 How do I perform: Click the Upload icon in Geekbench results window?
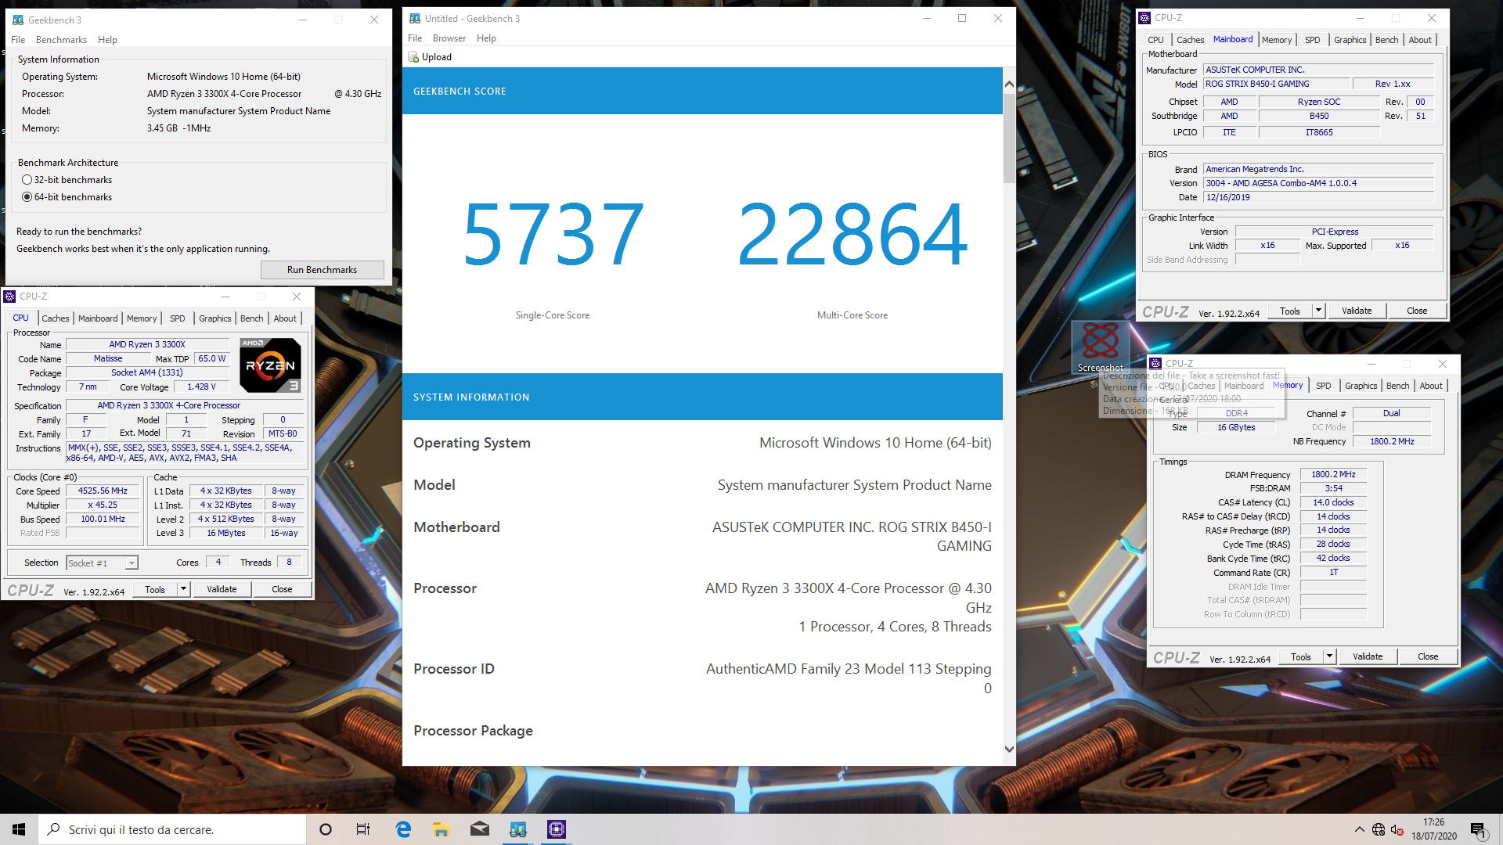pos(413,57)
